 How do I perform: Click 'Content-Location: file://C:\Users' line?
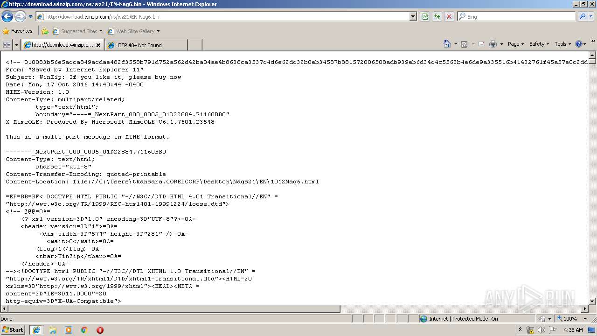coord(162,182)
